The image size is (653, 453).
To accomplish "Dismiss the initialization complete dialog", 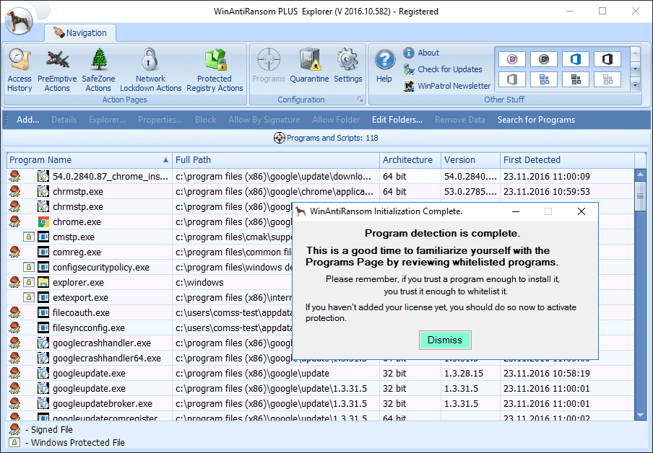I will pyautogui.click(x=445, y=340).
